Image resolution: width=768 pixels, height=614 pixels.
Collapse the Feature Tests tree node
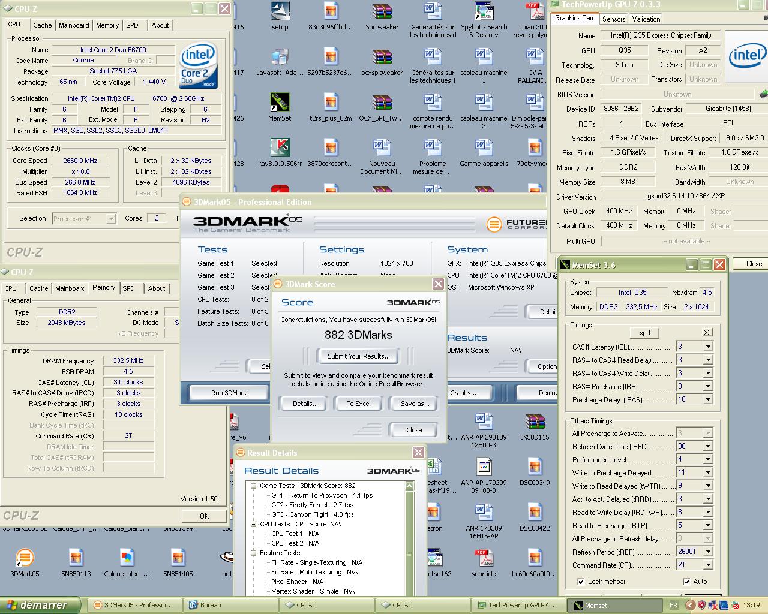[x=254, y=553]
